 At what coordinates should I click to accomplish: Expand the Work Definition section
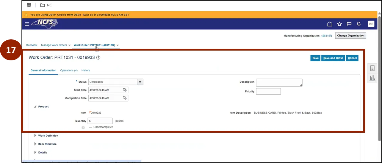tap(35, 136)
